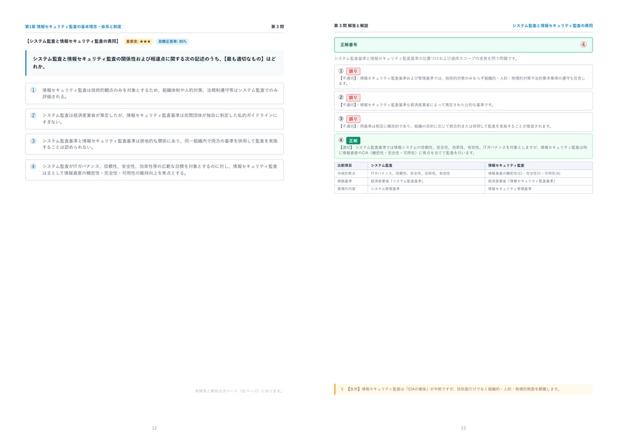Screen dimensions: 618x437
Task: Select answer option ③ about 排他的な関係
Action: click(154, 144)
